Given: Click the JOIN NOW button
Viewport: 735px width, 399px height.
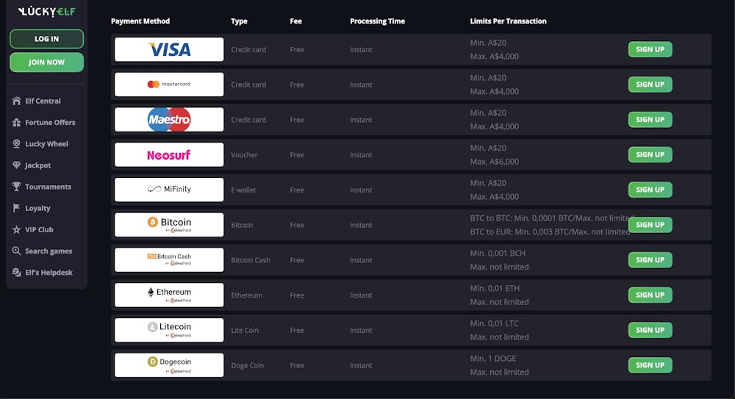Looking at the screenshot, I should (x=46, y=62).
